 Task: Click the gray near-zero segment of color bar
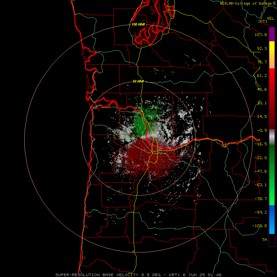click(x=272, y=137)
